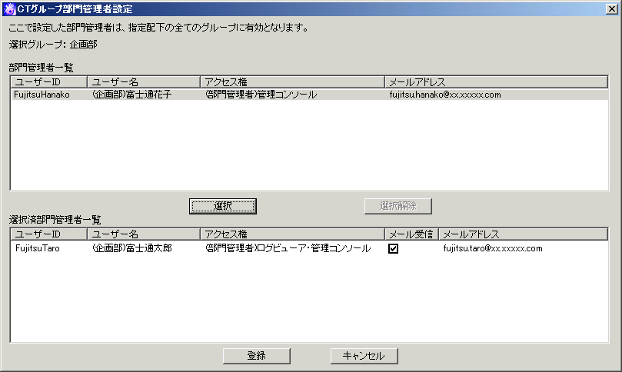Screen dimensions: 622x372
Task: Click ユーザー名 column header in upper table
Action: pos(143,81)
